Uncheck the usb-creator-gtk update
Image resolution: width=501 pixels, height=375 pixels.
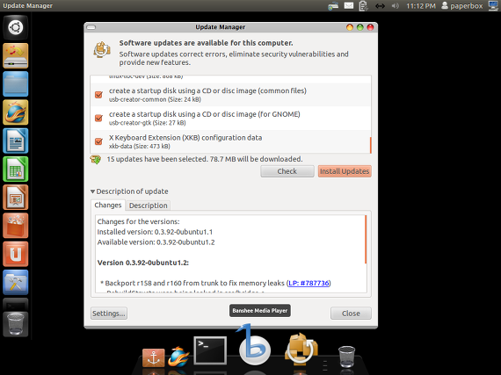click(98, 118)
